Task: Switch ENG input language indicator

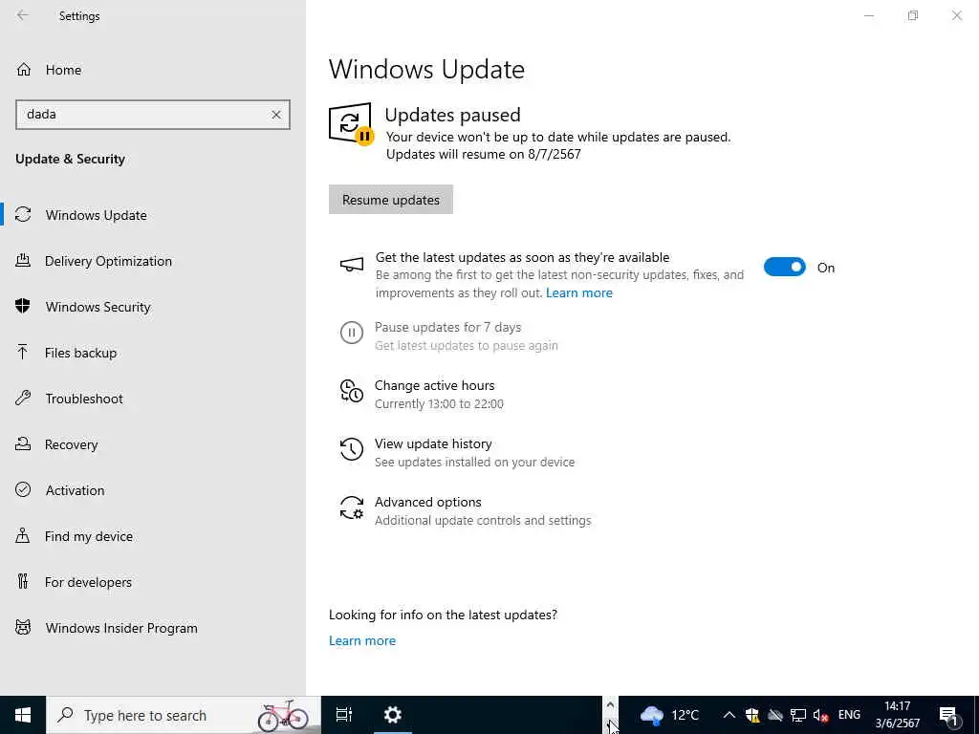Action: pyautogui.click(x=849, y=715)
